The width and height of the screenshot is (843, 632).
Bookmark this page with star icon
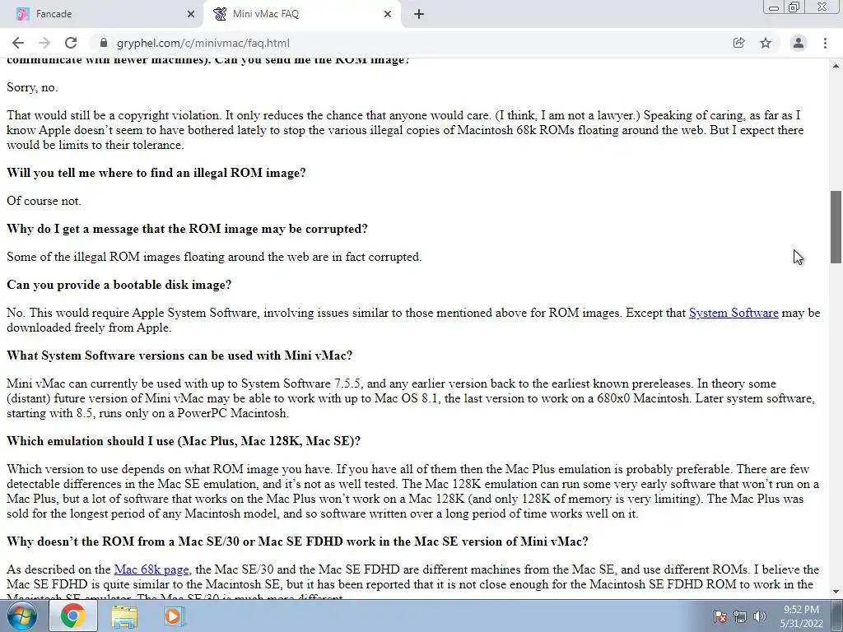coord(766,43)
